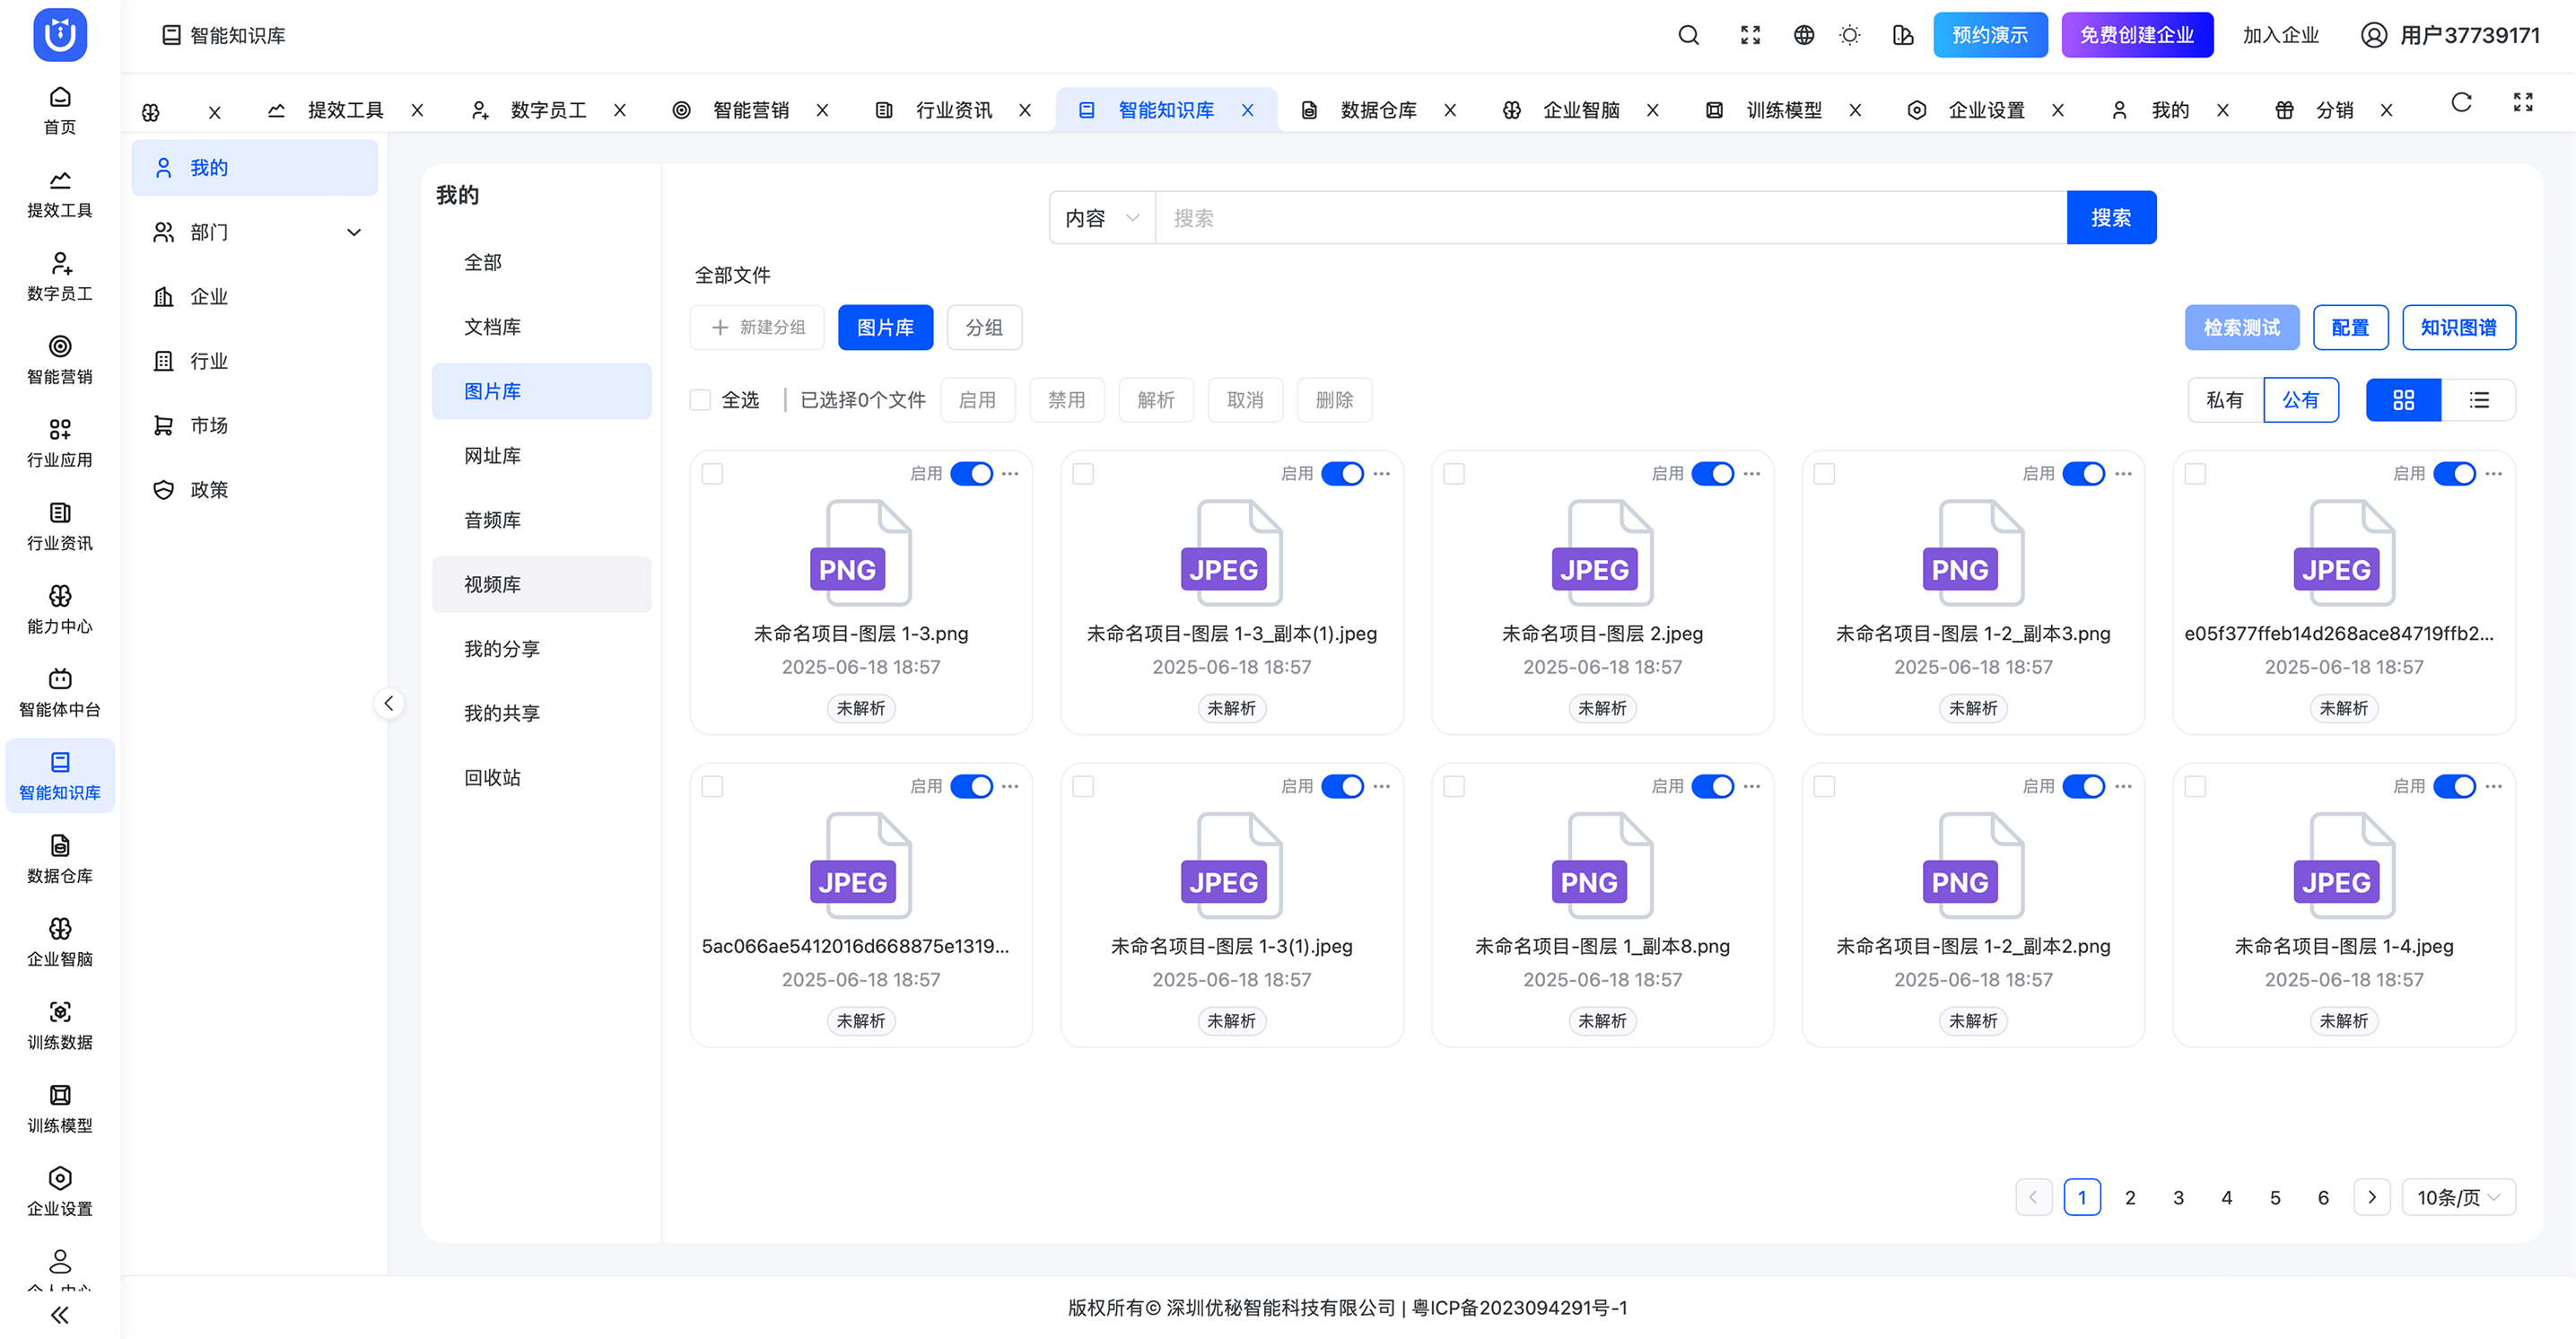2576x1339 pixels.
Task: Select grid view layout icon
Action: [2403, 400]
